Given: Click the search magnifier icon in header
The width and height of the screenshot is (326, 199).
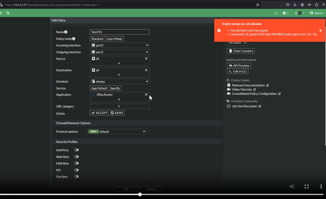Looking at the screenshot, I should click(8, 13).
